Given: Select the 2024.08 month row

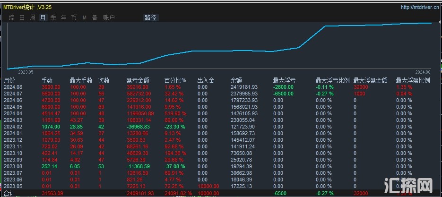Looking at the screenshot, I should coord(12,87).
